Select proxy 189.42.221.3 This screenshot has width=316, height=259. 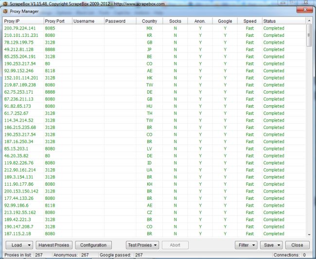pyautogui.click(x=155, y=220)
